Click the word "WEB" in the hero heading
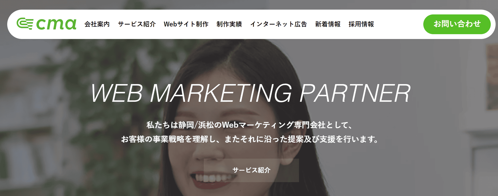 [x=117, y=93]
